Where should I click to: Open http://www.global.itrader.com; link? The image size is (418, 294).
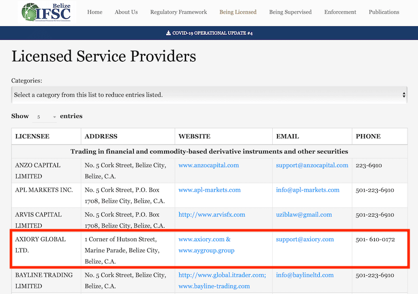tap(222, 275)
